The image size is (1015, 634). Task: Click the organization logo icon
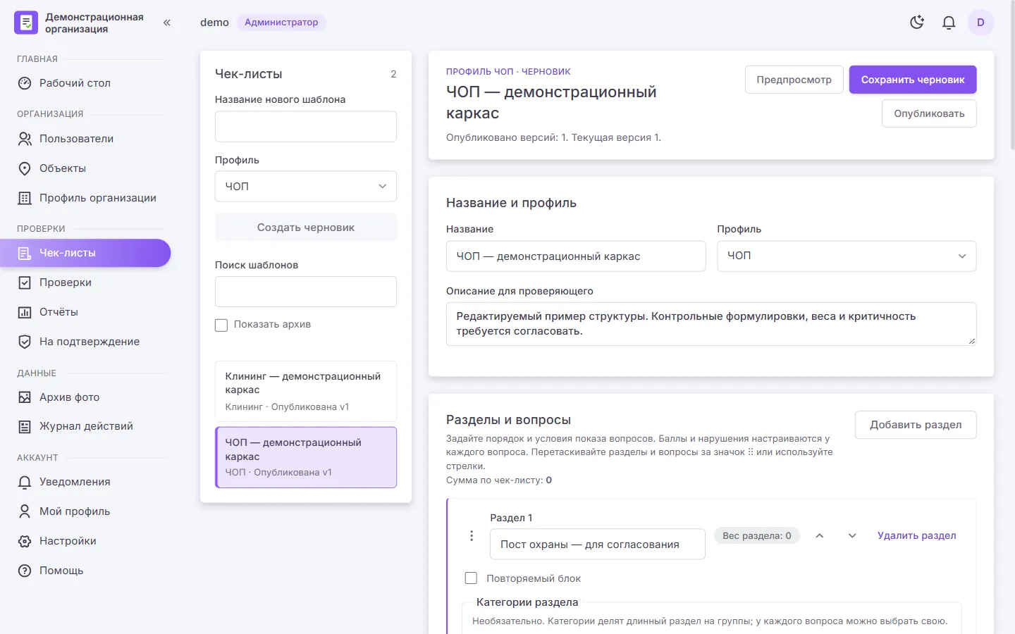26,23
